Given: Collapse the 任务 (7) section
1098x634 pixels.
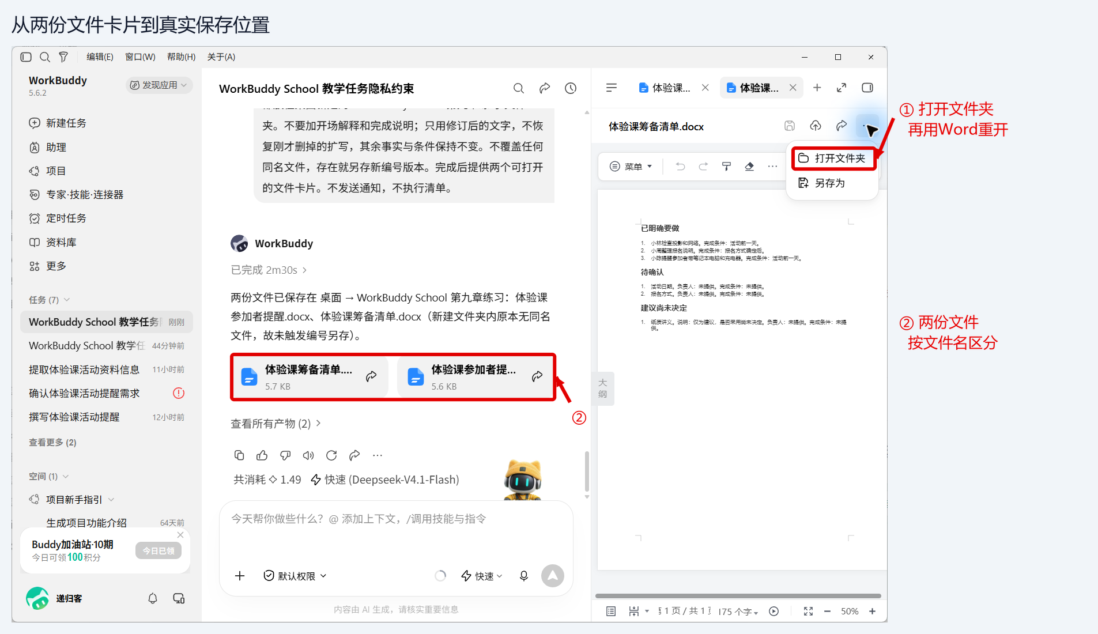Looking at the screenshot, I should tap(50, 300).
